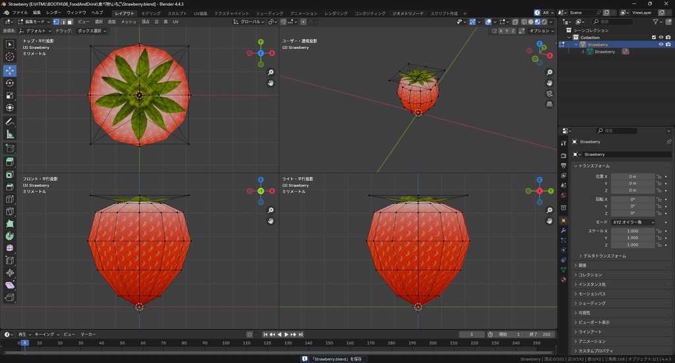
Task: Switch to the モデリング workspace tab
Action: click(x=151, y=13)
